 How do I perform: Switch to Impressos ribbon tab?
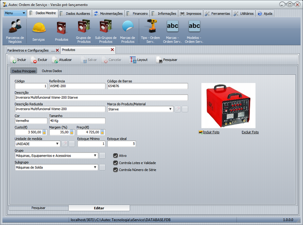tap(191, 13)
